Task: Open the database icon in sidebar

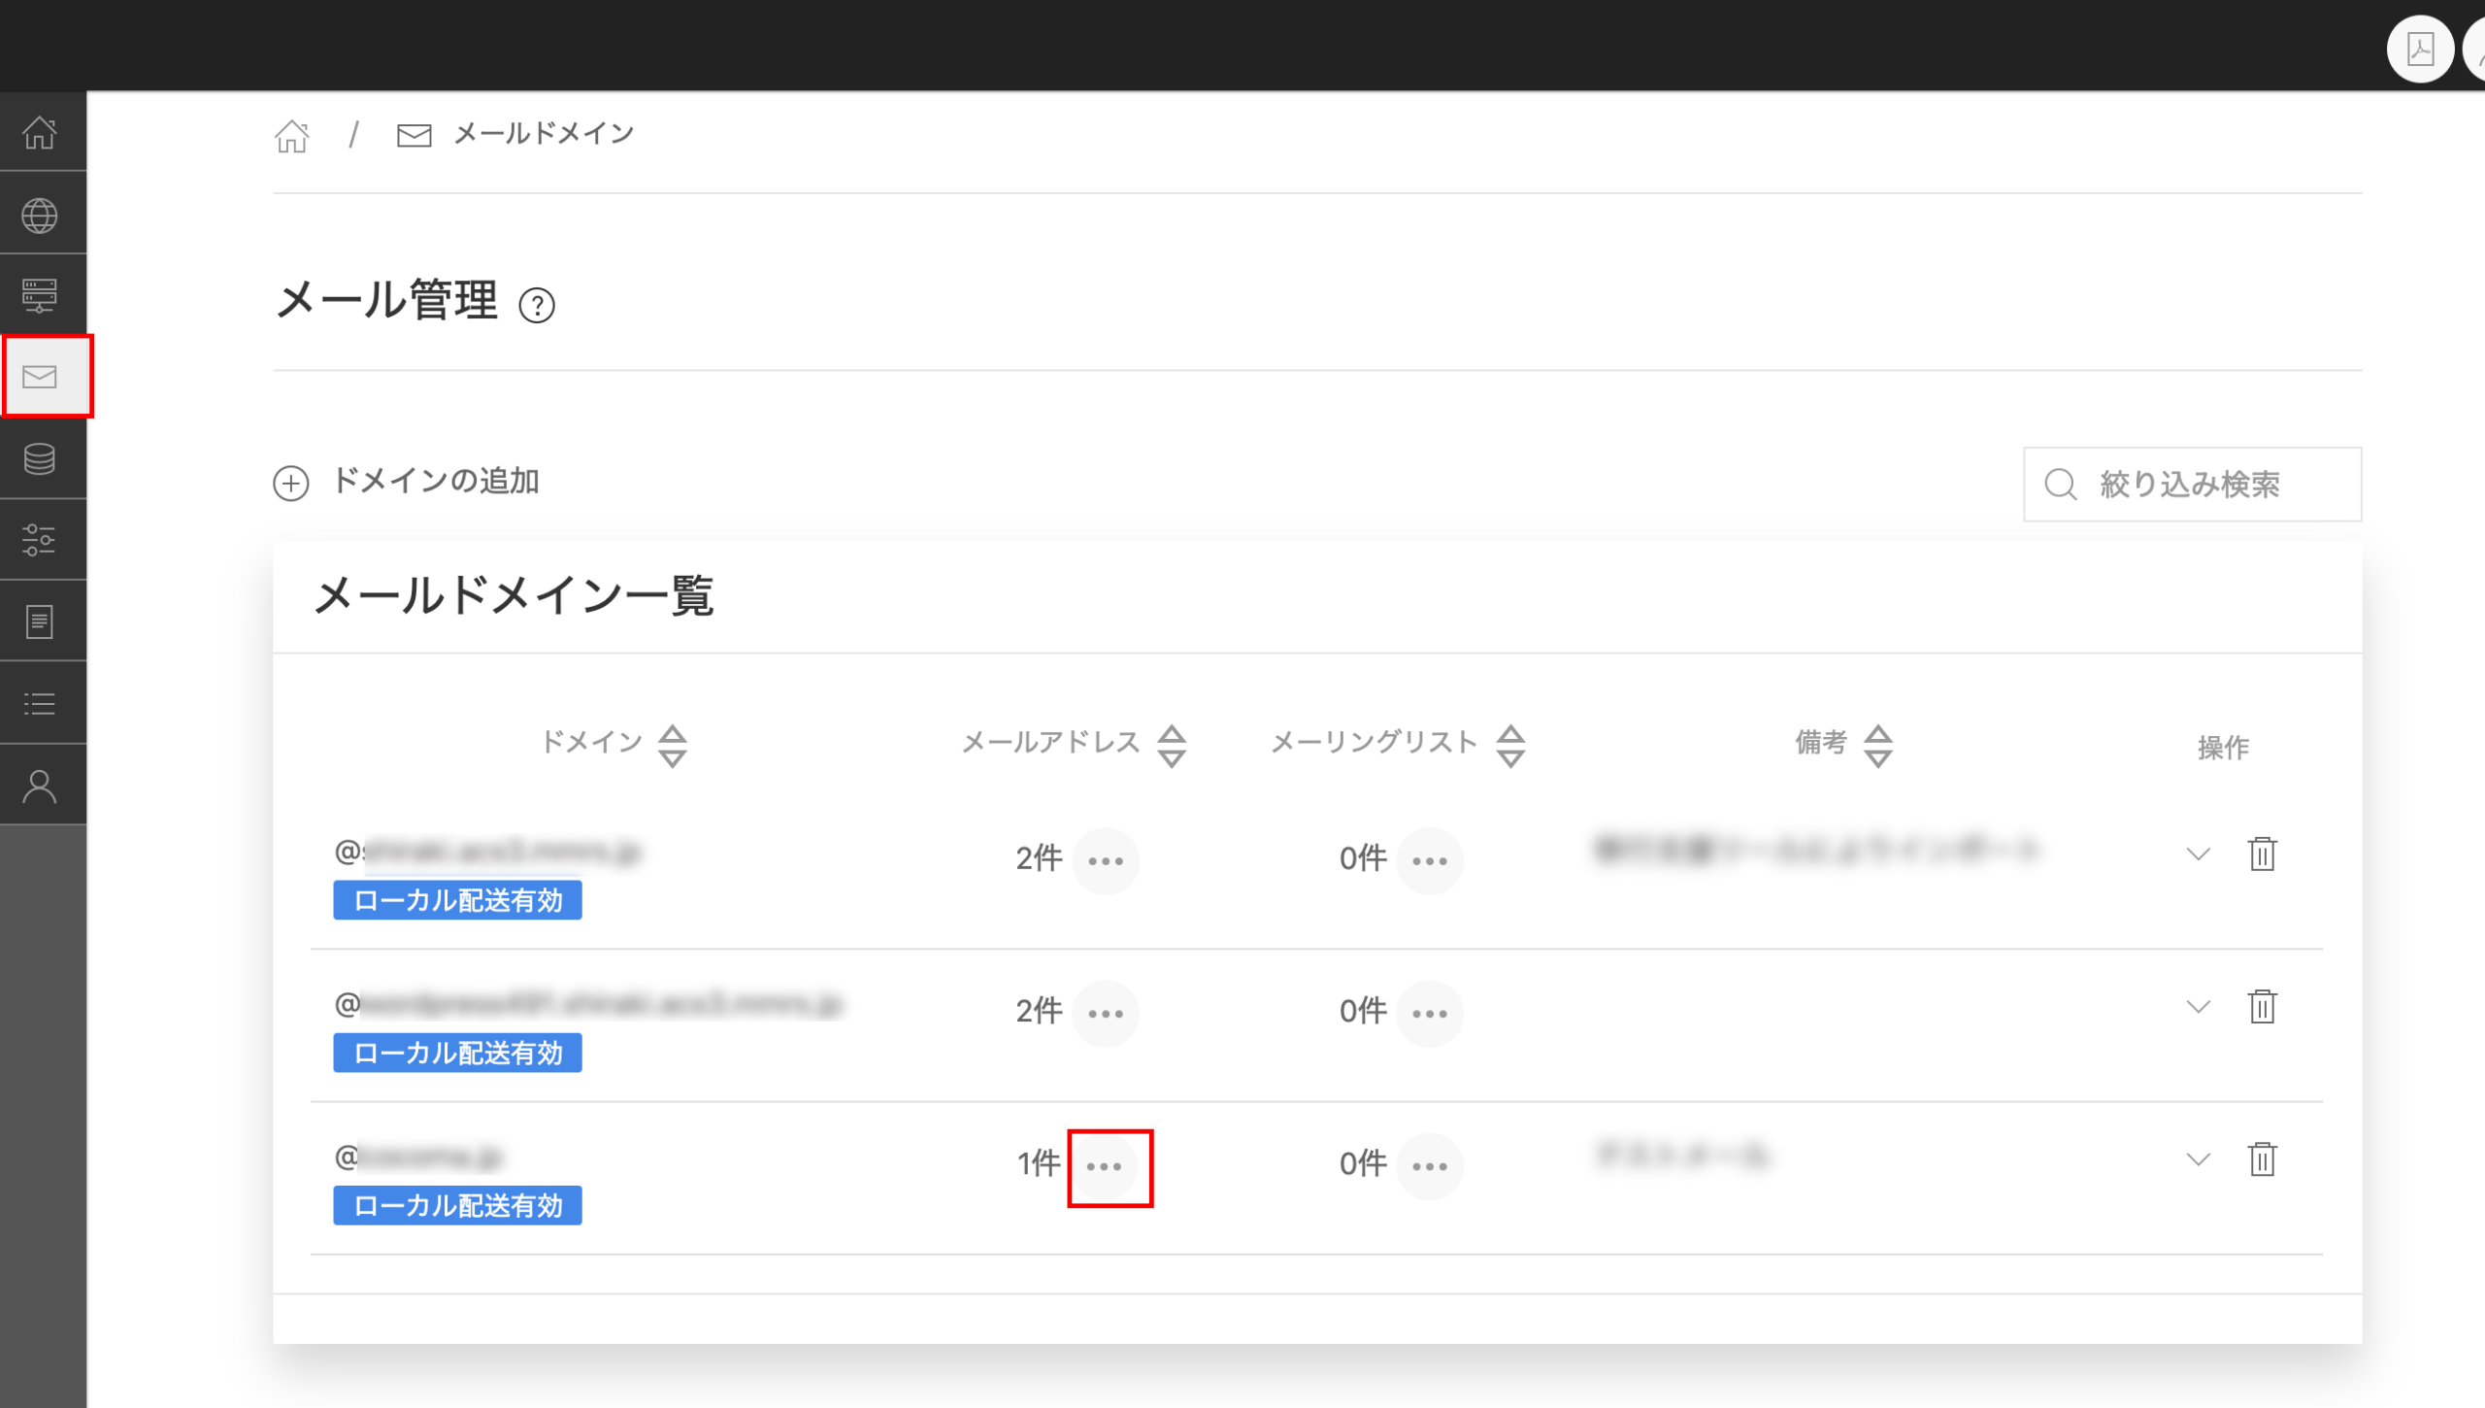Action: click(40, 458)
